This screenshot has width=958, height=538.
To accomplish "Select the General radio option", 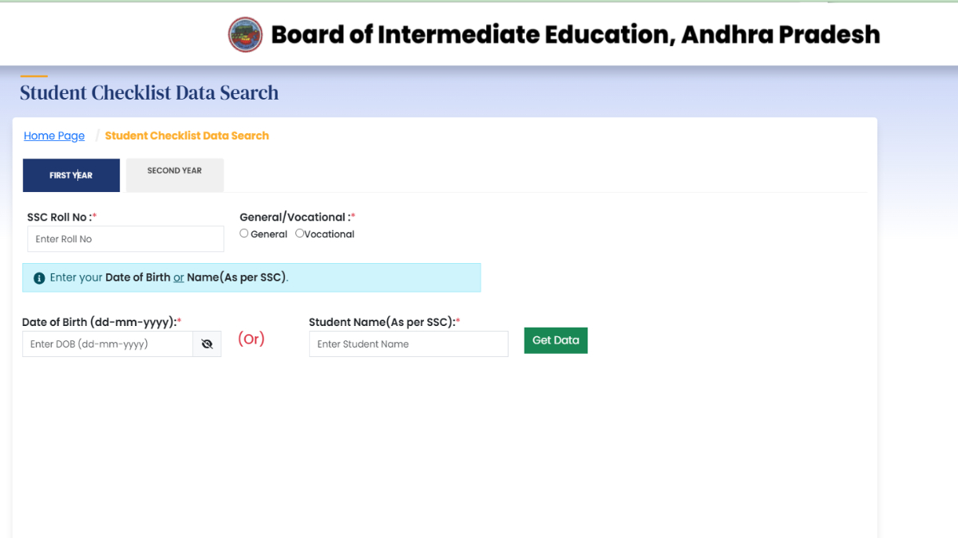I will (244, 234).
